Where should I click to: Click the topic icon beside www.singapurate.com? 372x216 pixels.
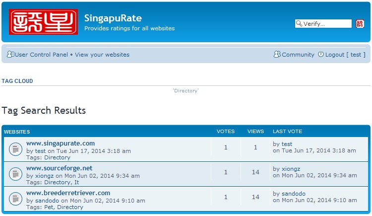16,149
